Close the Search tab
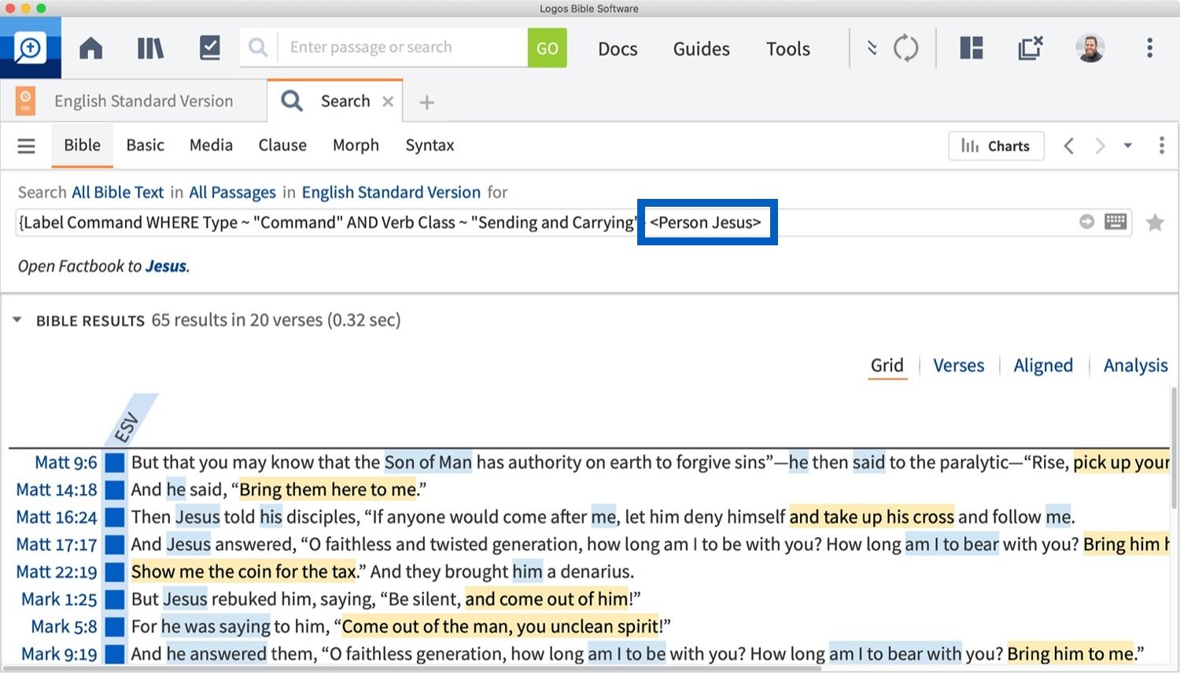Screen dimensions: 1180x673 click(x=388, y=101)
